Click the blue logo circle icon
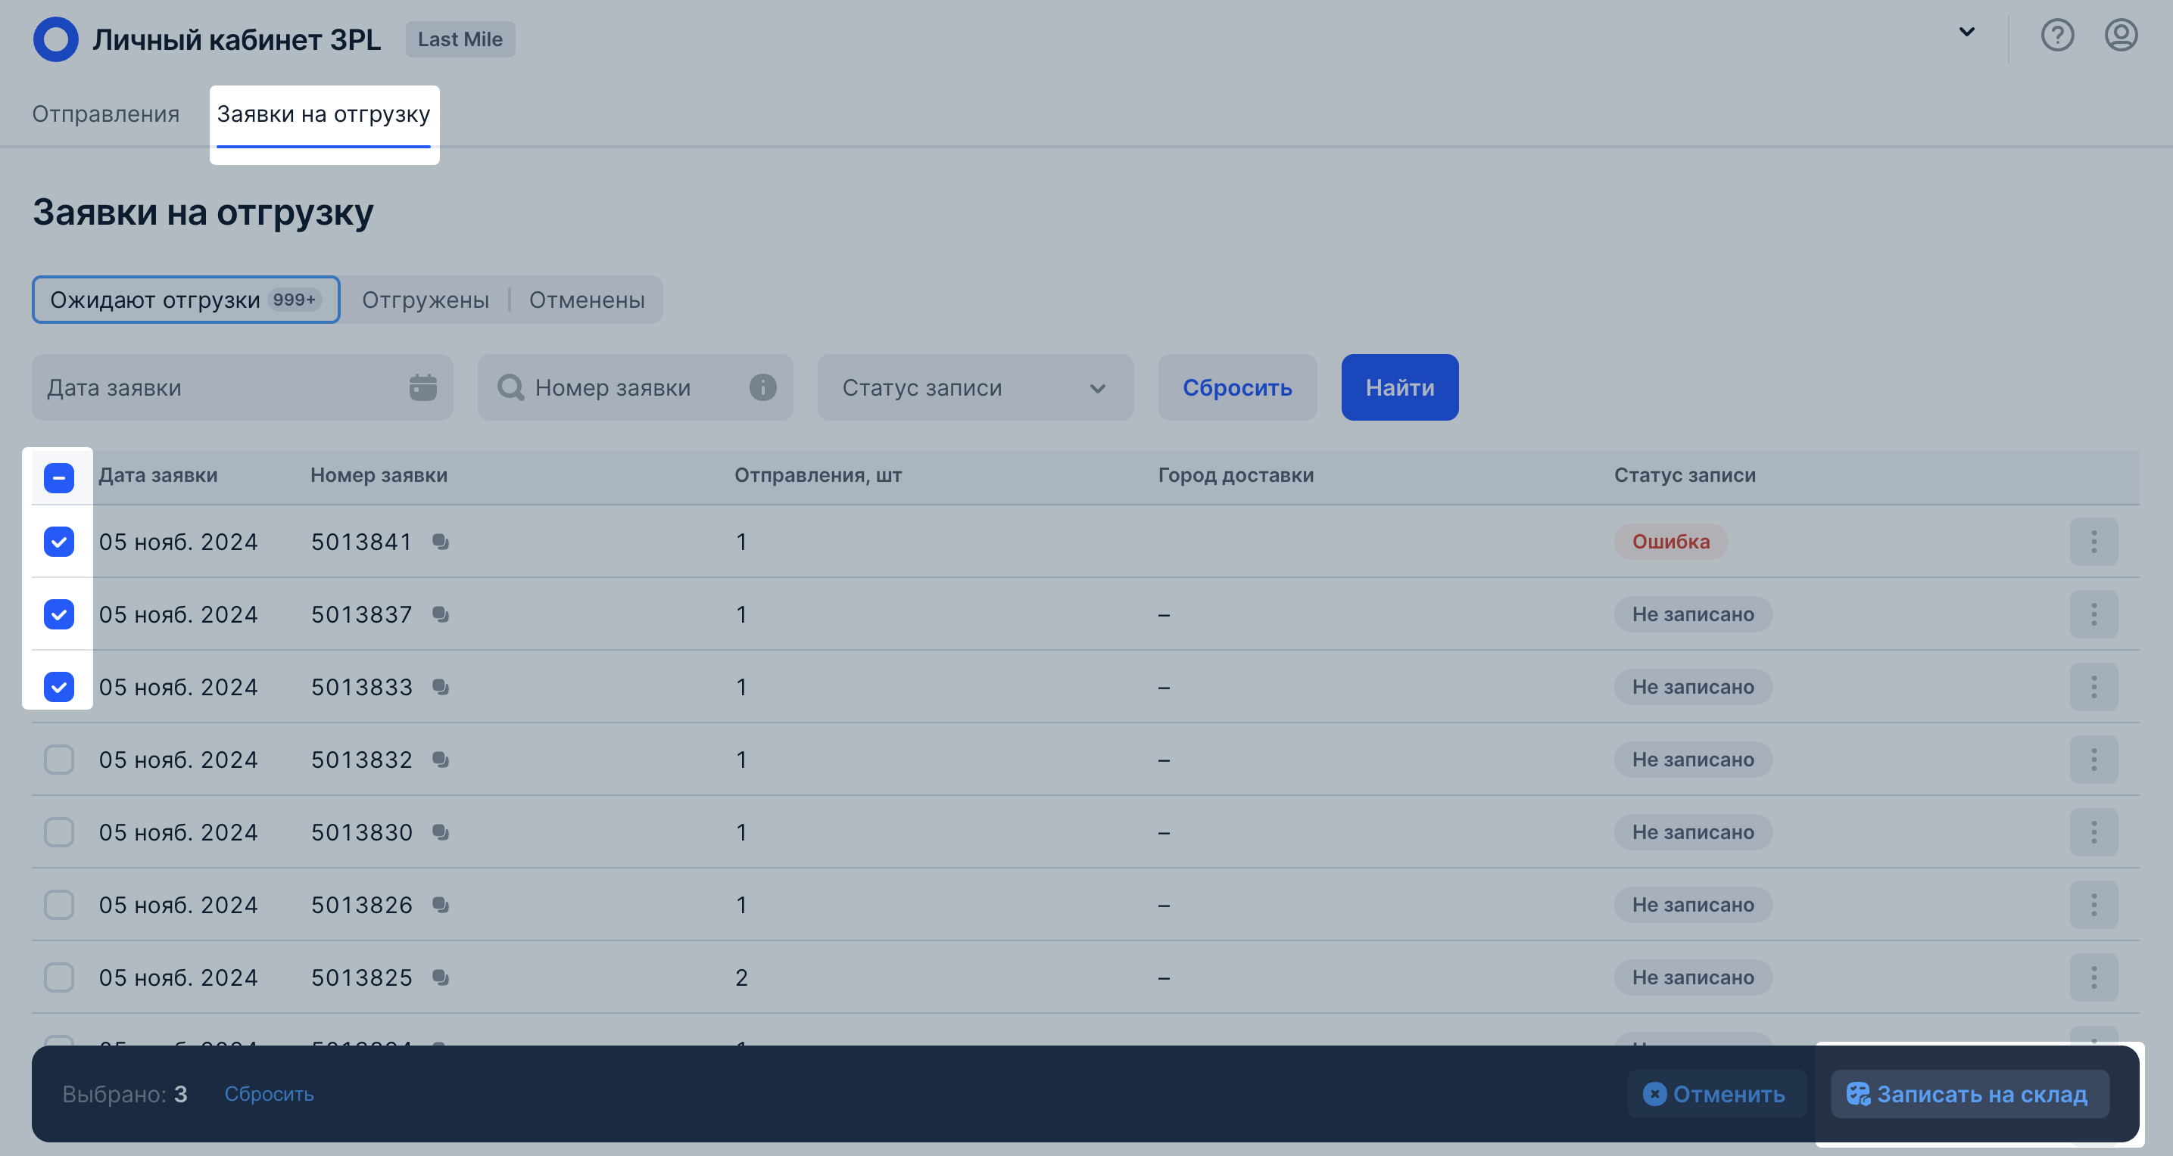Viewport: 2173px width, 1156px height. coord(56,39)
